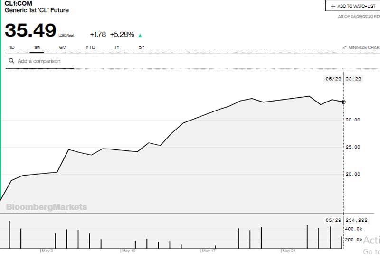Click the BloombergMarkets watermark logo
The width and height of the screenshot is (380, 260).
(47, 207)
